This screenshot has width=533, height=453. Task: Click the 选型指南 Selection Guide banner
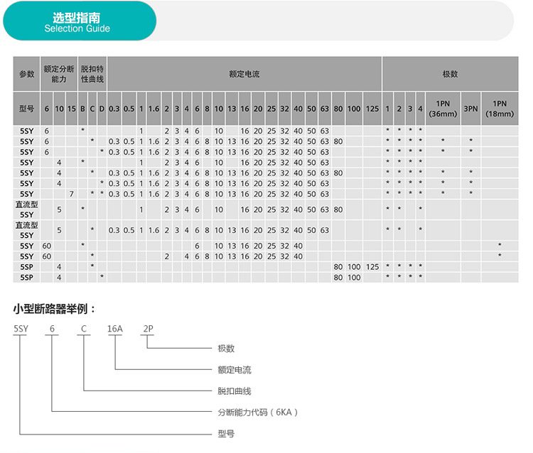80,21
